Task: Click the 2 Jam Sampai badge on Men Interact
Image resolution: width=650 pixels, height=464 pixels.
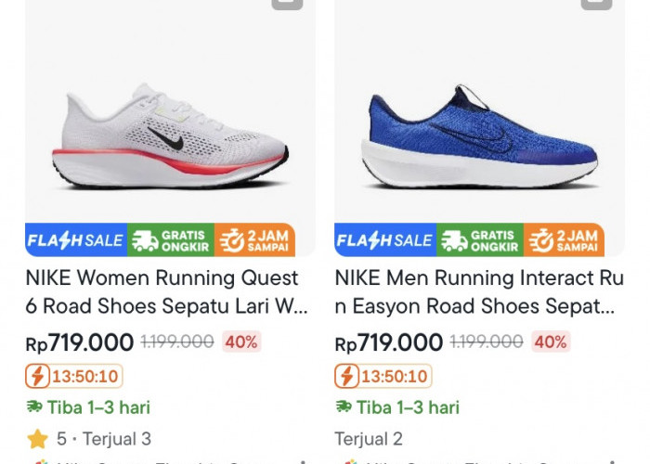Action: point(565,240)
